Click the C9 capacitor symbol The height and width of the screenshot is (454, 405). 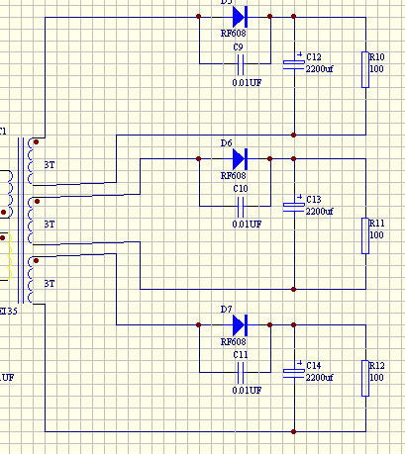click(x=241, y=64)
